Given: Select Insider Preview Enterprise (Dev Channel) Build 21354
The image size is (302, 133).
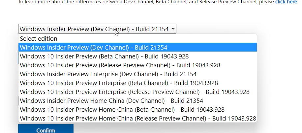Looking at the screenshot, I should (137, 74).
